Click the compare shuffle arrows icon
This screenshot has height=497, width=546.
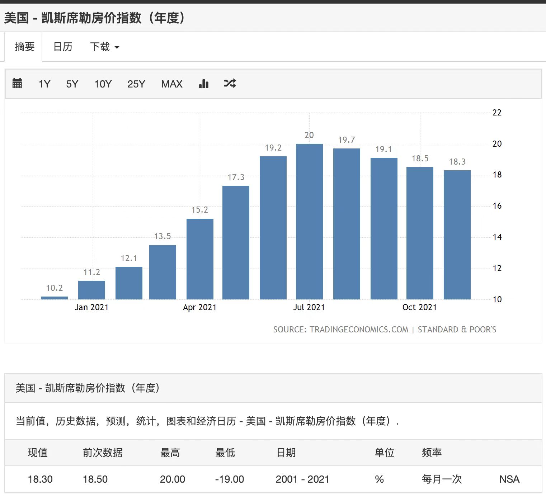[230, 84]
